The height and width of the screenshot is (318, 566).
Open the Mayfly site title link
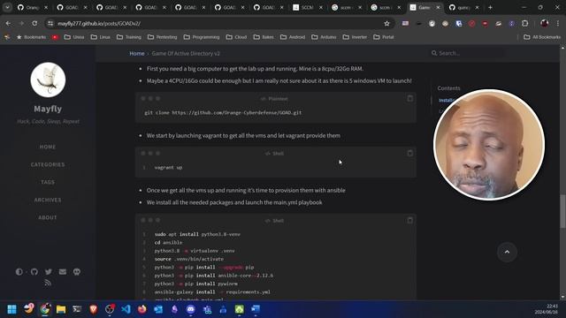coord(48,109)
